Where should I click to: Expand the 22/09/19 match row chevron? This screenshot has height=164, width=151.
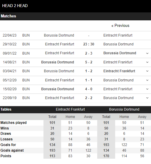point(147,98)
